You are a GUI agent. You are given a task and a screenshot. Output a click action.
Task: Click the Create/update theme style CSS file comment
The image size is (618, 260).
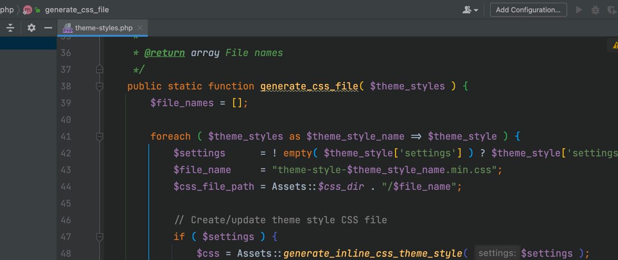click(281, 220)
